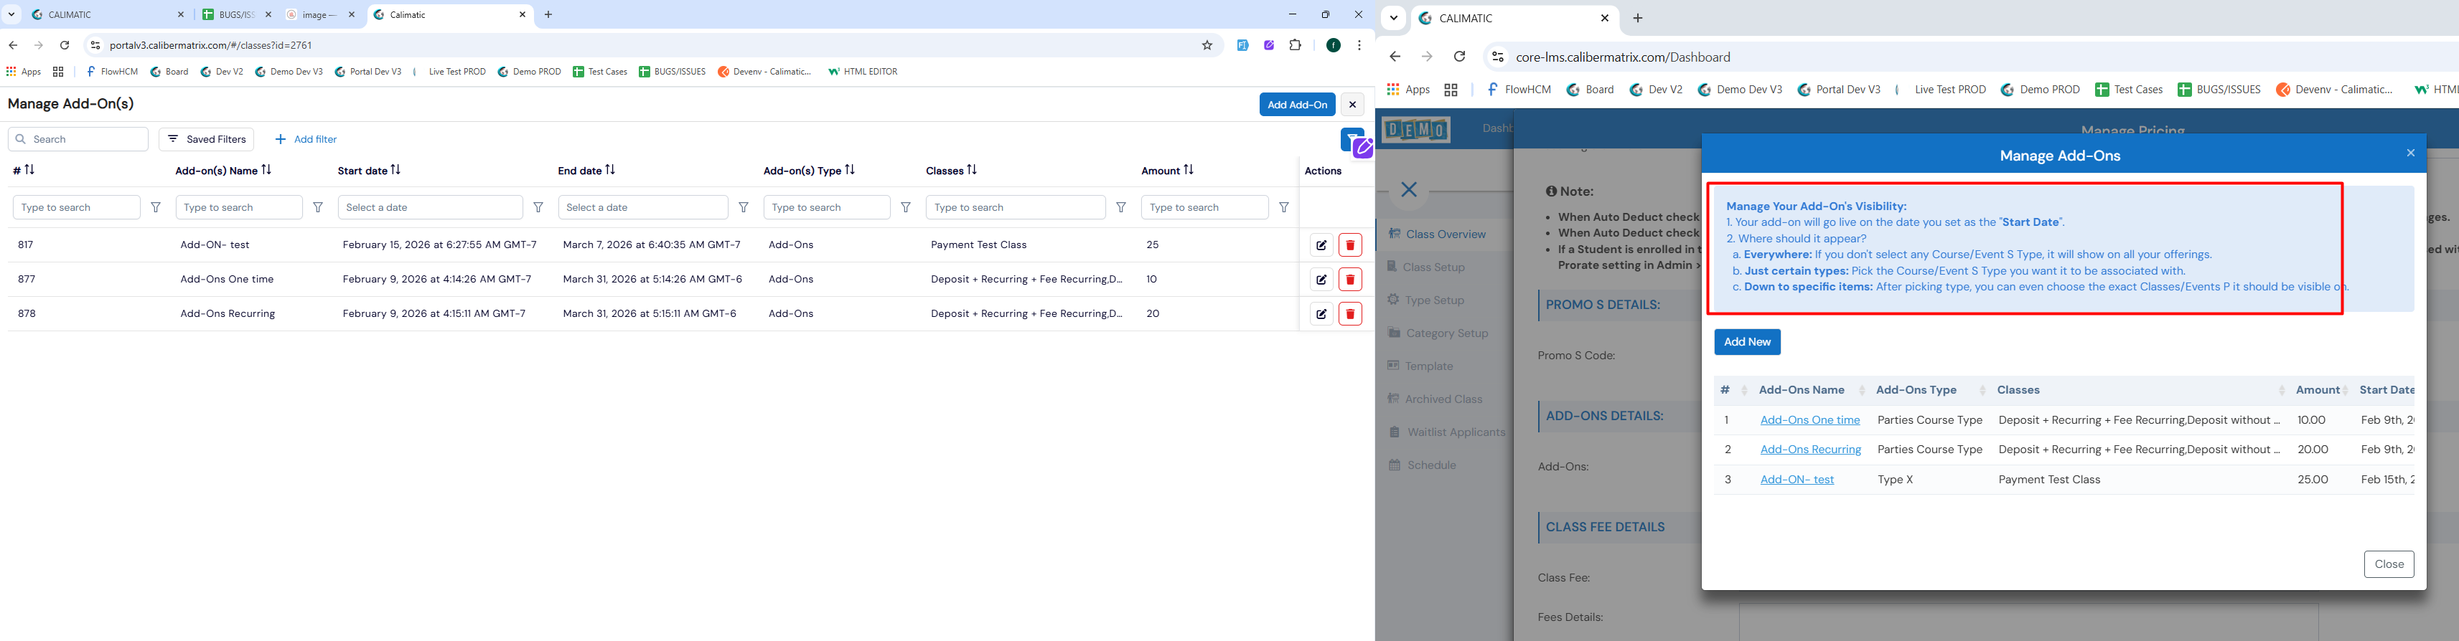Close the left sidebar menu in right window
Screen dimensions: 2459x641
pyautogui.click(x=1409, y=189)
